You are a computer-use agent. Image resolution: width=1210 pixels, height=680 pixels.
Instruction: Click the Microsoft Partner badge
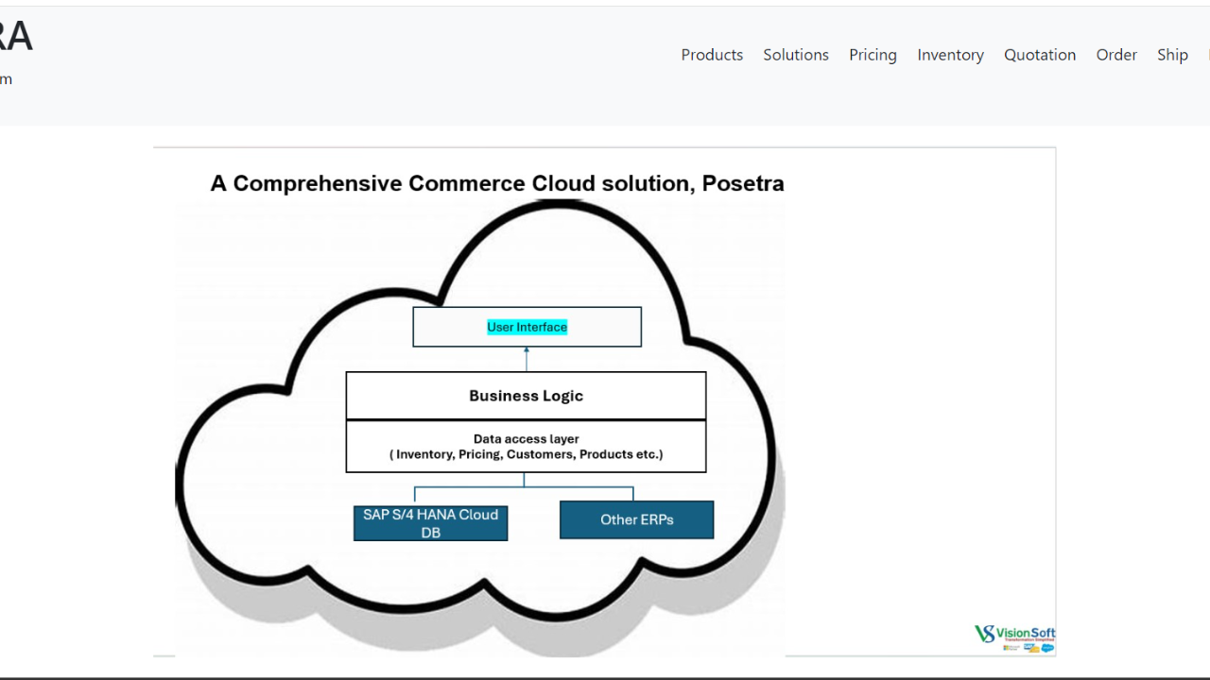(x=1011, y=648)
